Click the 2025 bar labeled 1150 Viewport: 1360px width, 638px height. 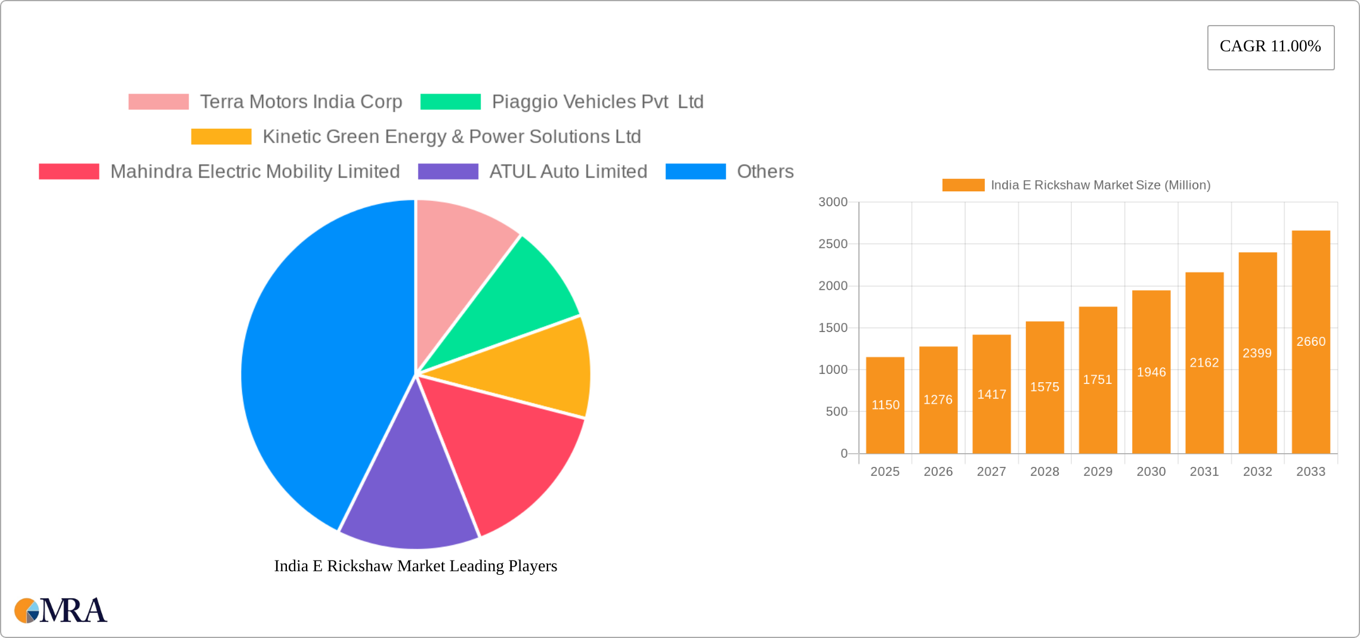885,405
